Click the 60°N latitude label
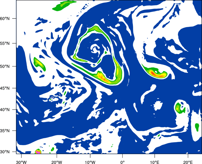The height and width of the screenshot is (164, 202). pyautogui.click(x=5, y=18)
